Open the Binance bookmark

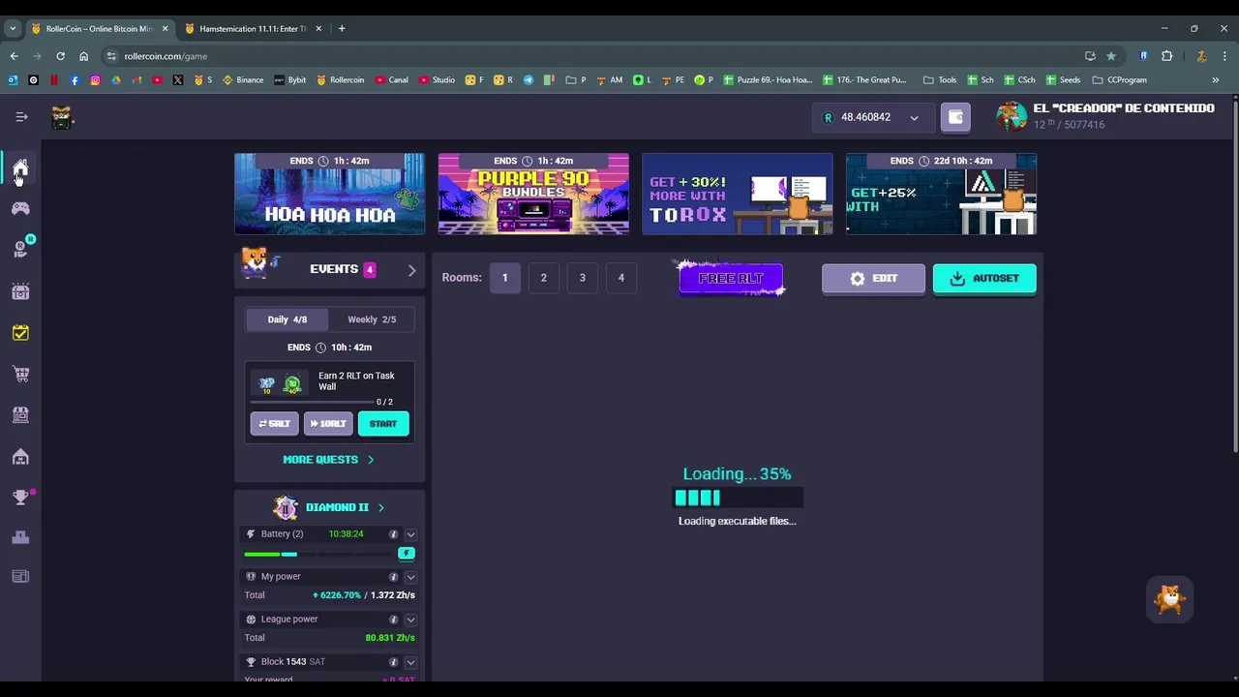tap(243, 80)
